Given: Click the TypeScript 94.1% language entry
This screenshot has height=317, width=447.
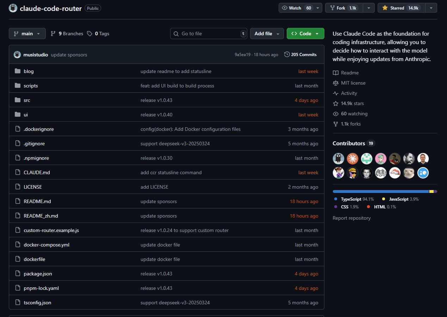Looking at the screenshot, I should pos(354,199).
